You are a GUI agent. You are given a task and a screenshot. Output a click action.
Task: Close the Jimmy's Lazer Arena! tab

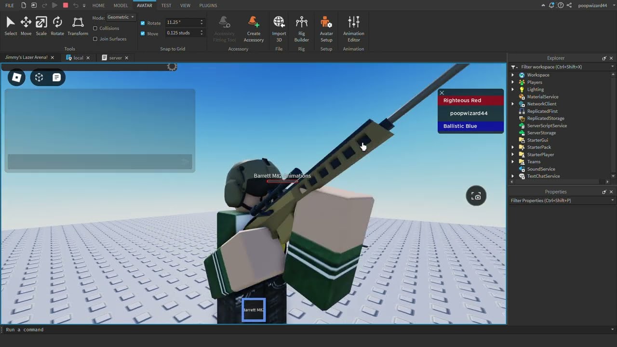coord(52,57)
